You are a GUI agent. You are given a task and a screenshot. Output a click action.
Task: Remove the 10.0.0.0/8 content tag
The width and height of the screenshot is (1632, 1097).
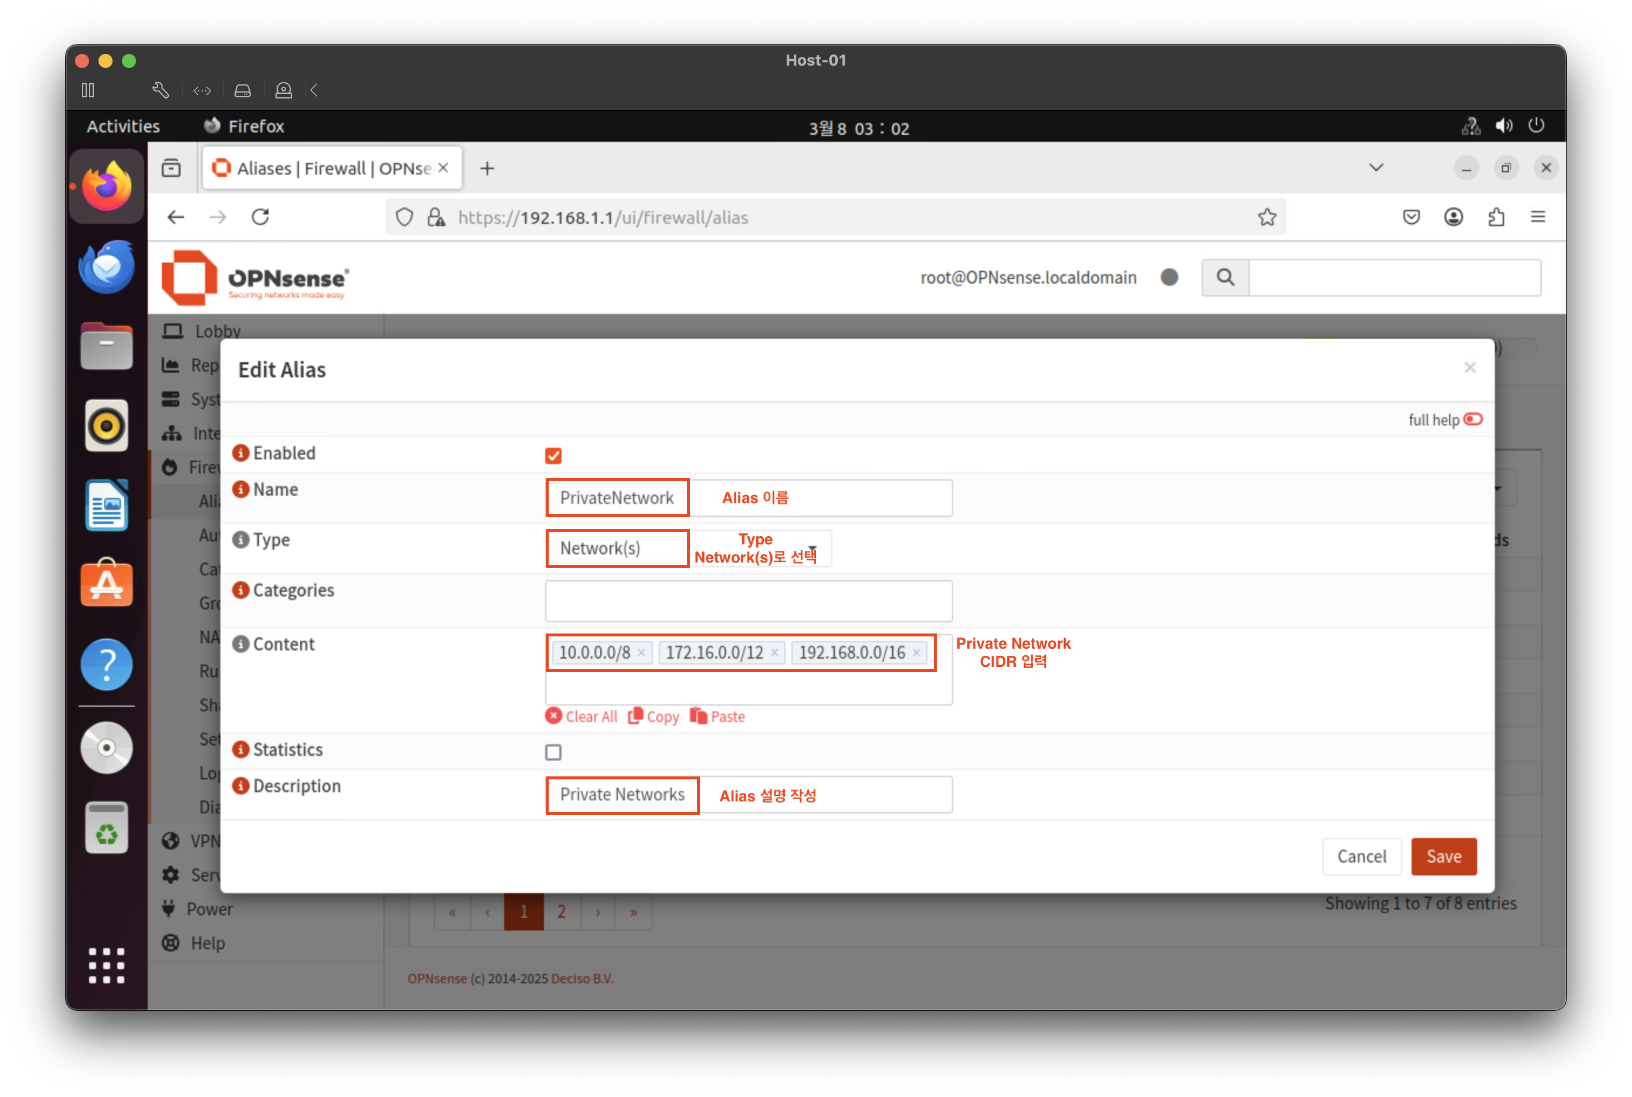point(641,653)
